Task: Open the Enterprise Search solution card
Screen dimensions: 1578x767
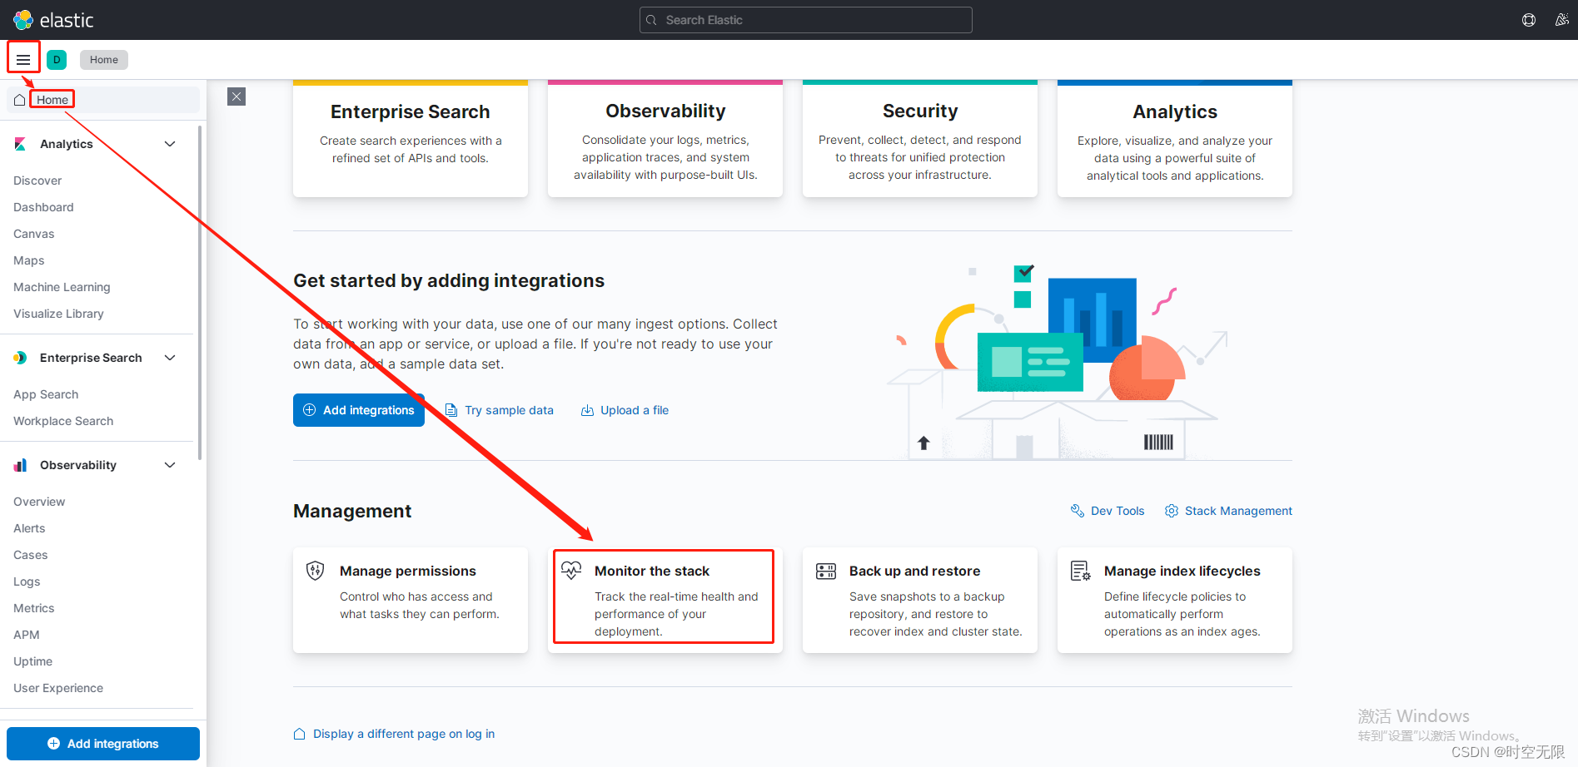Action: pyautogui.click(x=411, y=139)
